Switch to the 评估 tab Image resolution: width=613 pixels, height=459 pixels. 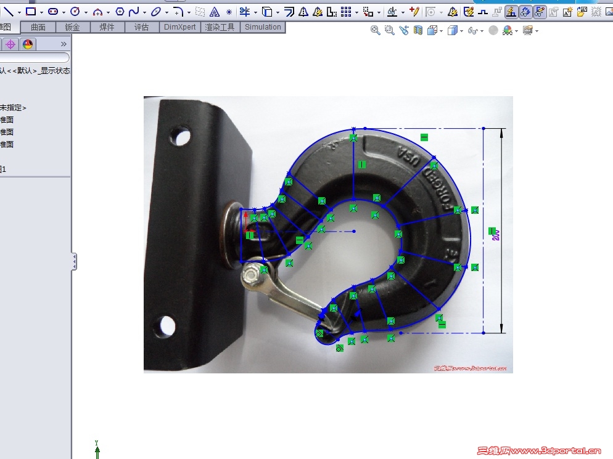tap(141, 27)
